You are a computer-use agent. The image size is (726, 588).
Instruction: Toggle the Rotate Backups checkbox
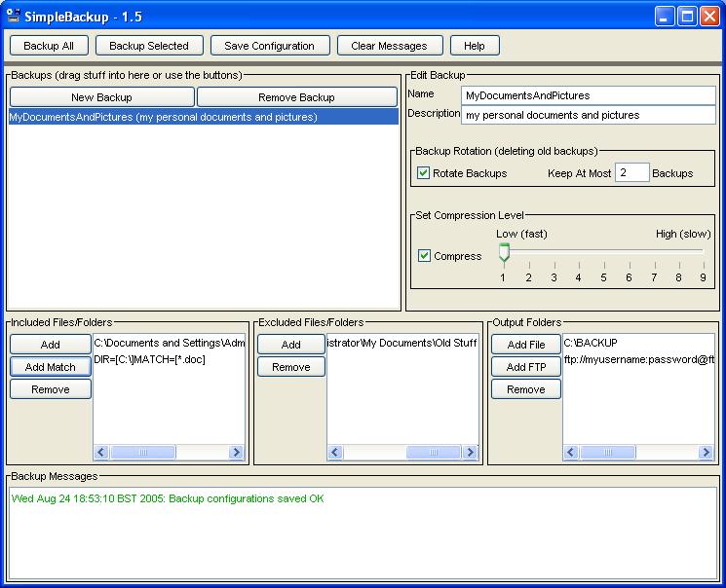pyautogui.click(x=424, y=173)
